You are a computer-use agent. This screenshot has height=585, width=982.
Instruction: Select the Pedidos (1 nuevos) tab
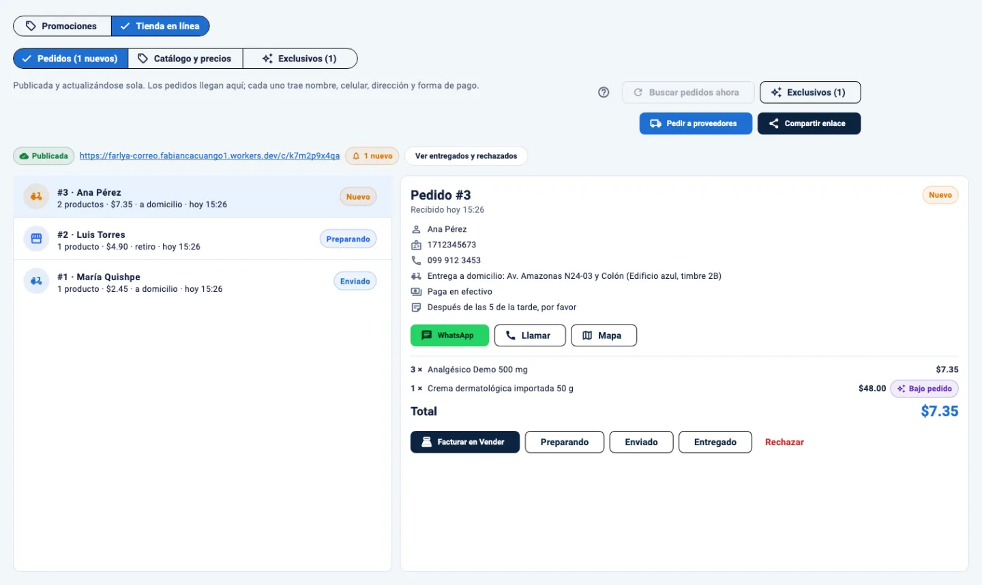(x=71, y=59)
